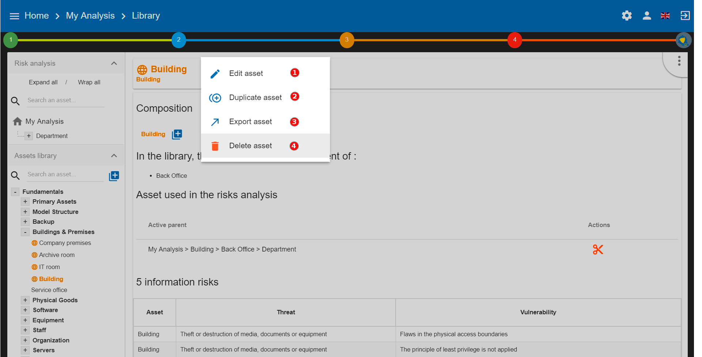This screenshot has width=702, height=357.
Task: Click the Expand all link
Action: (43, 82)
